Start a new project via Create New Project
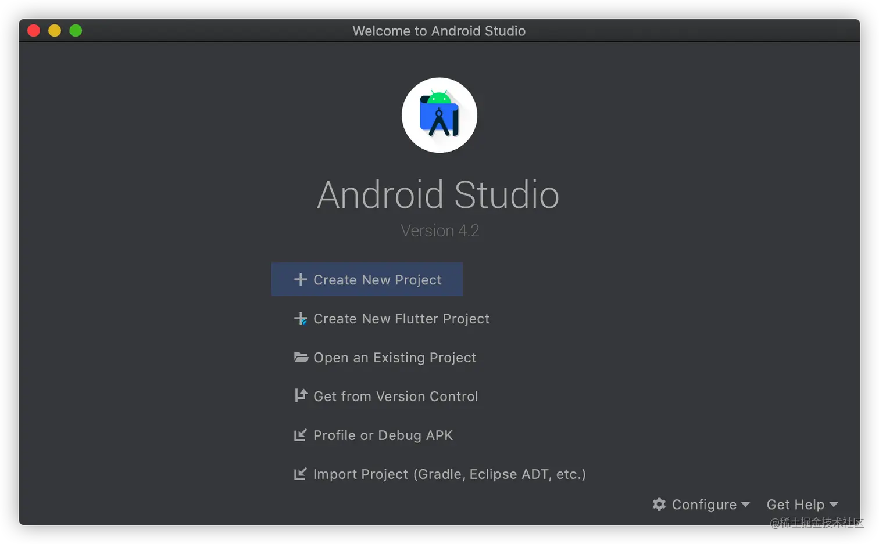The image size is (879, 544). 367,279
